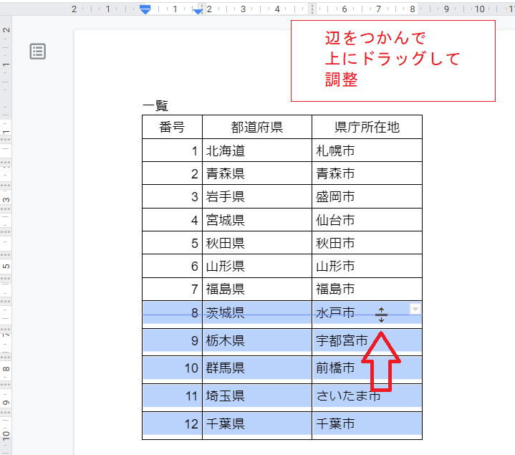Click the 埼玉県 cell
This screenshot has width=515, height=455.
(x=257, y=398)
